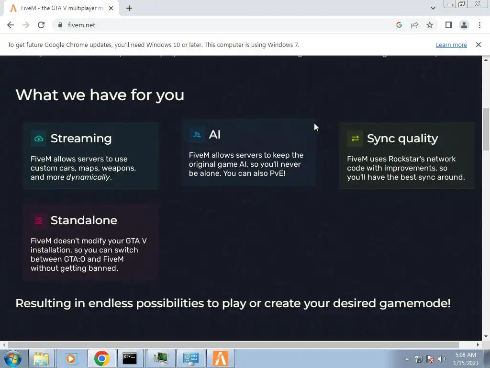The image size is (490, 368).
Task: Click the volume speaker tray icon
Action: 442,359
